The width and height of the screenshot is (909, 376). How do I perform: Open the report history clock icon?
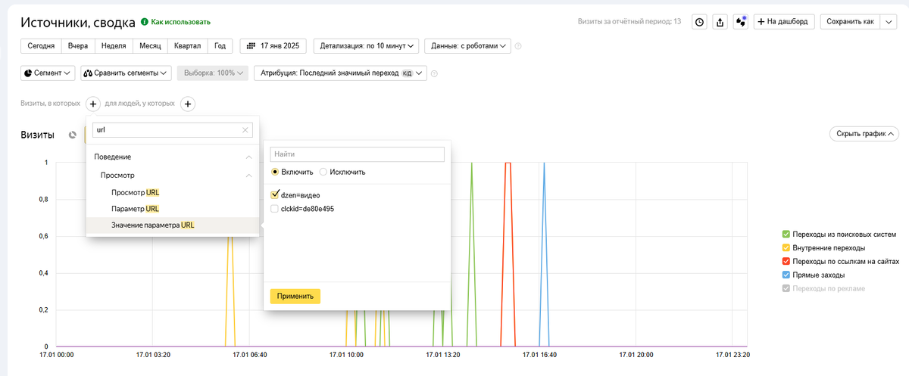(x=699, y=22)
